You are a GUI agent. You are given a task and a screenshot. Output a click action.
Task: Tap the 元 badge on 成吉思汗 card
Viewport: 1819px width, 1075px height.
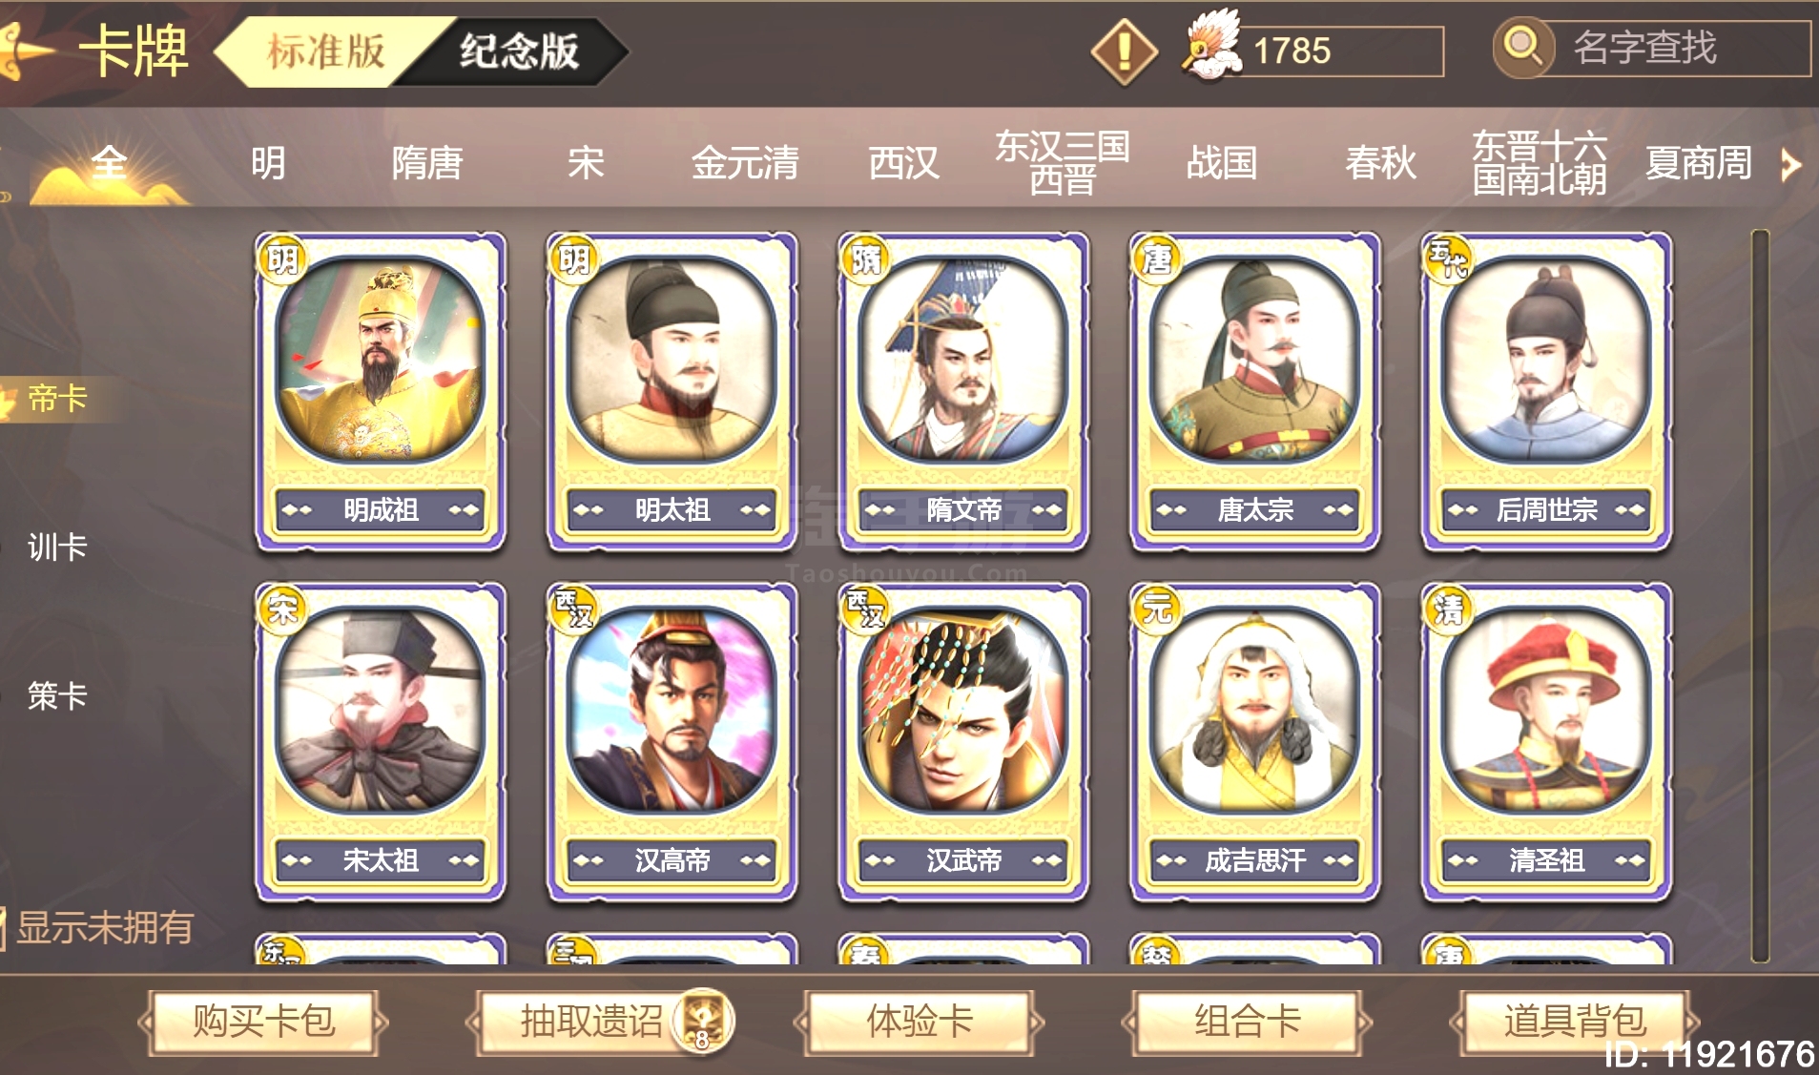(1156, 608)
